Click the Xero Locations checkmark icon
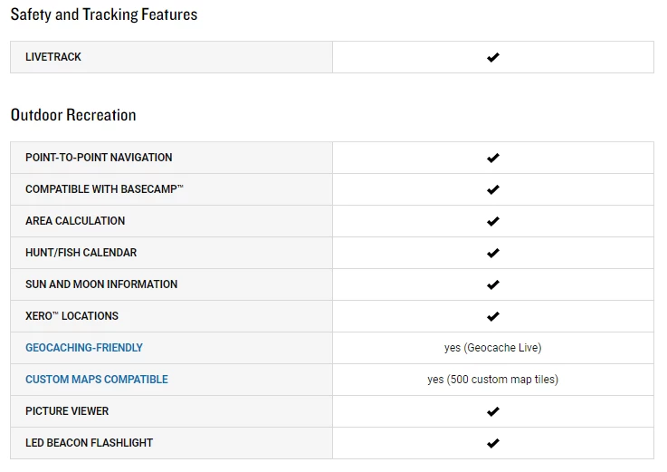This screenshot has height=472, width=667. pyautogui.click(x=493, y=316)
